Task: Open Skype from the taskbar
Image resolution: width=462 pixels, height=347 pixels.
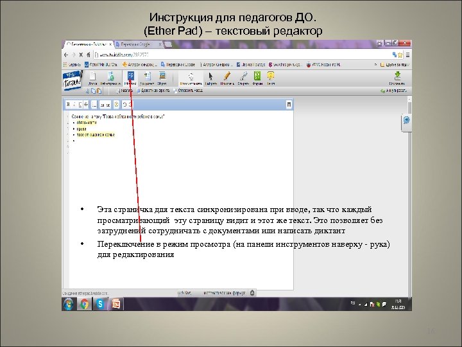Action: (100, 304)
